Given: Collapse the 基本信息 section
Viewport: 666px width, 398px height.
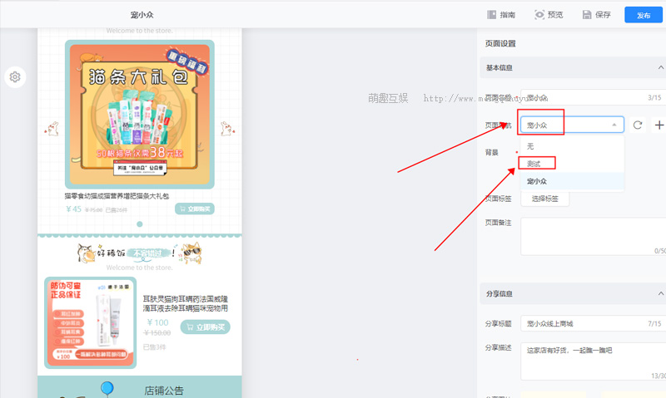Looking at the screenshot, I should pos(660,67).
